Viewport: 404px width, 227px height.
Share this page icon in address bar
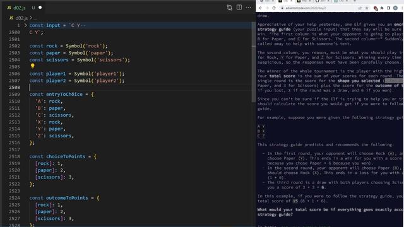(x=360, y=8)
